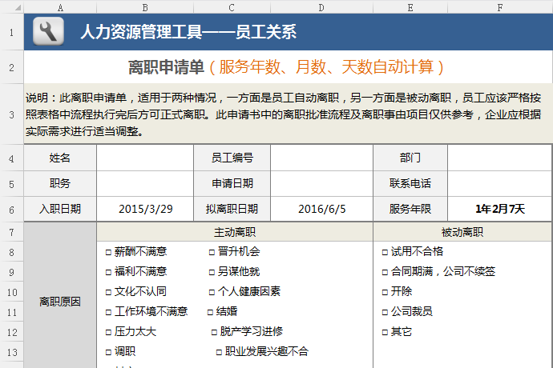Check the 职业发展兴趣不合 checkbox
Viewport: 553px width, 368px height.
(x=219, y=351)
